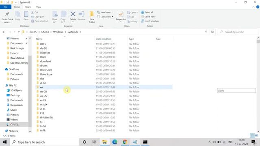Click the Edit command in Open group
Image resolution: width=260 pixels, height=146 pixels.
[131, 17]
